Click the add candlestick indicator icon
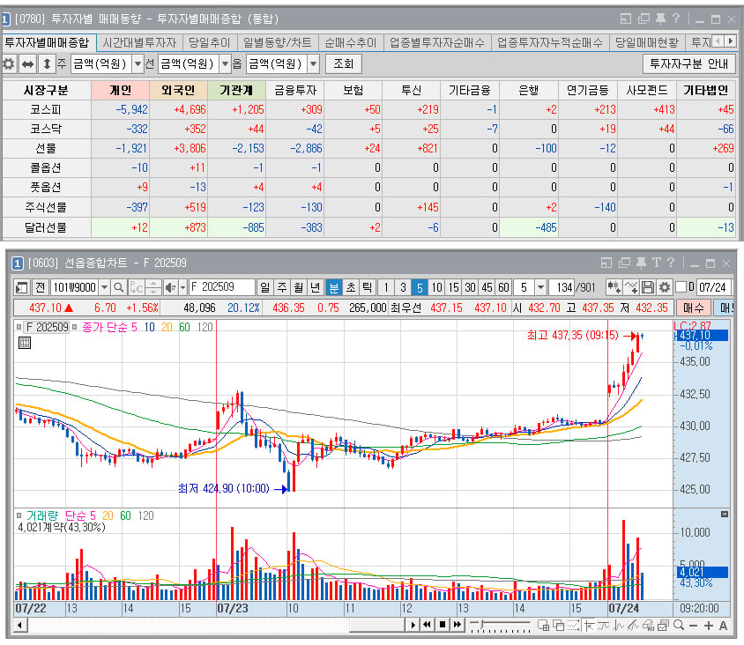Image resolution: width=744 pixels, height=645 pixels. click(614, 287)
